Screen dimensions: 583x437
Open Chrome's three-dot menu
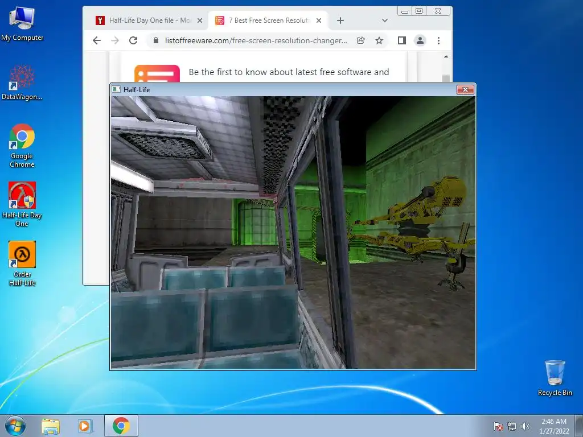point(439,40)
